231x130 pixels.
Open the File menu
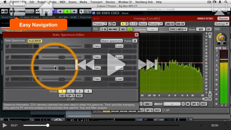(x=24, y=2)
